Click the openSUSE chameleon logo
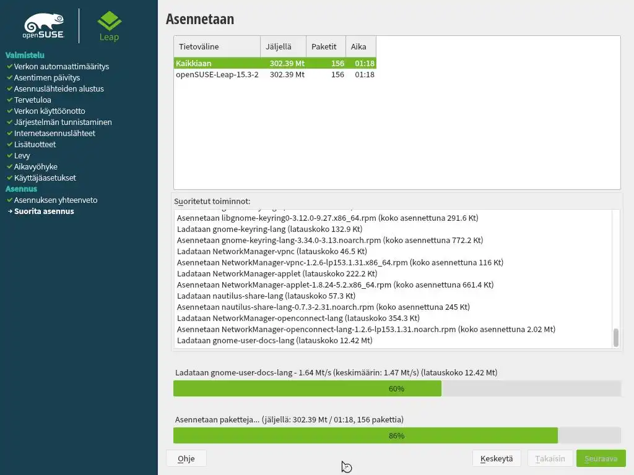Screen dimensions: 634x475 pos(43,26)
